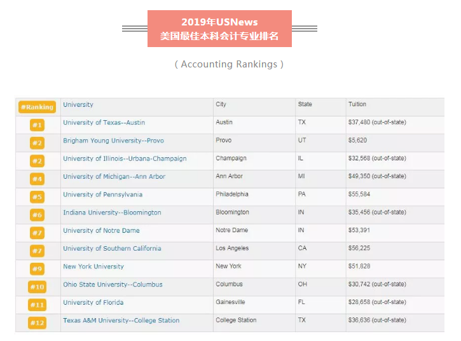Click the #7 badge beside Southern California
The image size is (461, 341).
(x=37, y=251)
